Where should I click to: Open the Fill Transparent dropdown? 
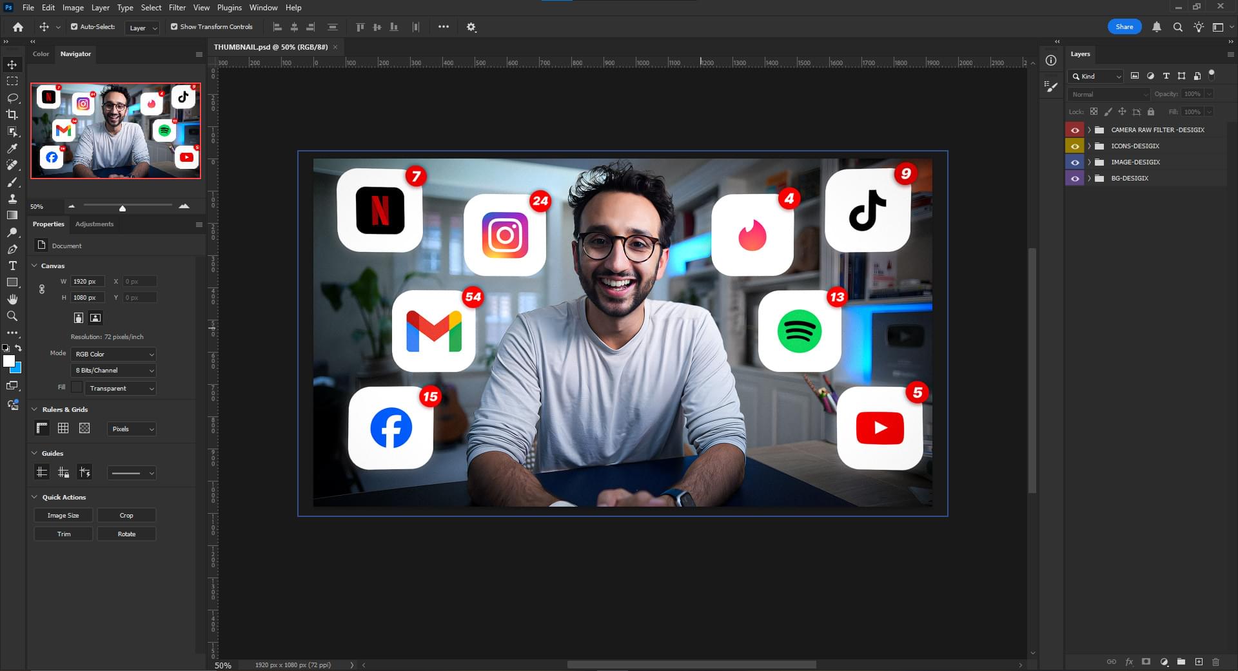(x=120, y=388)
